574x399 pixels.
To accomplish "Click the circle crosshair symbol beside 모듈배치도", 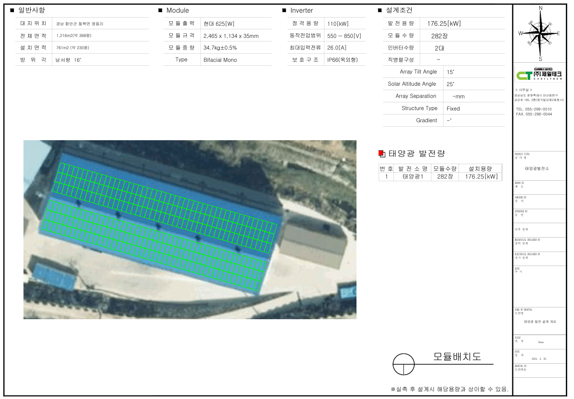I will coord(403,364).
